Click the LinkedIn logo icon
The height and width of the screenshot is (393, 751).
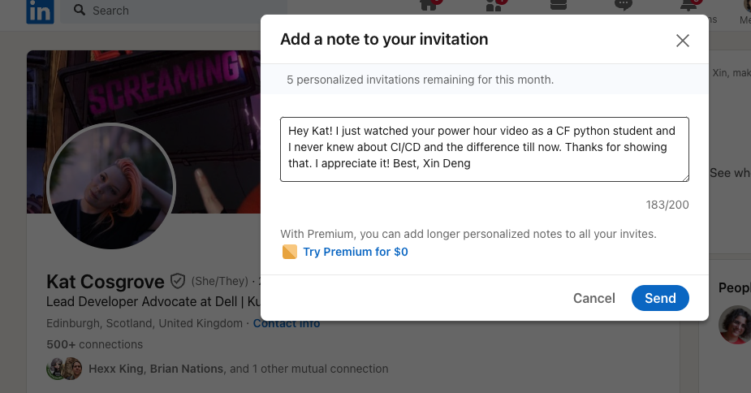pyautogui.click(x=41, y=11)
